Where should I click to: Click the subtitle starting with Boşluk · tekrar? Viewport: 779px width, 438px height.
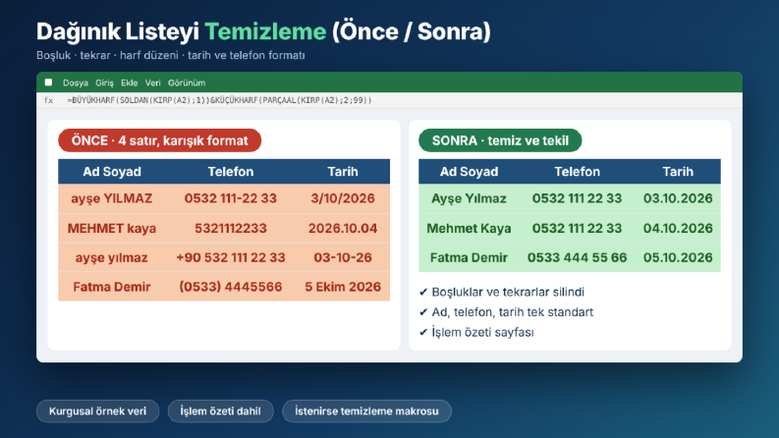click(170, 55)
